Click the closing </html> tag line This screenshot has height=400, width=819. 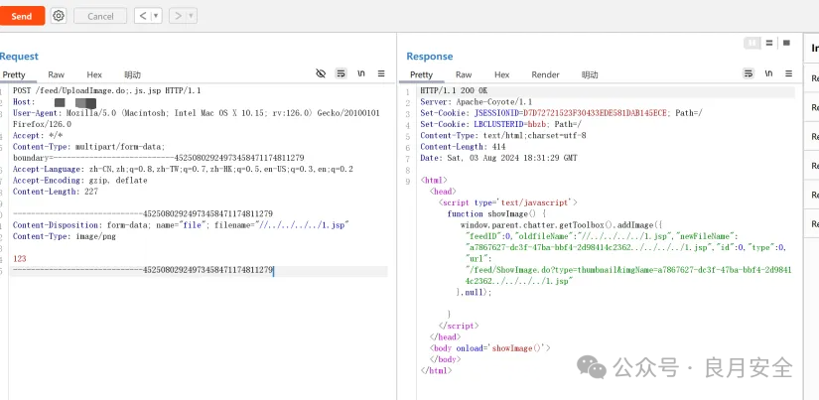[436, 370]
